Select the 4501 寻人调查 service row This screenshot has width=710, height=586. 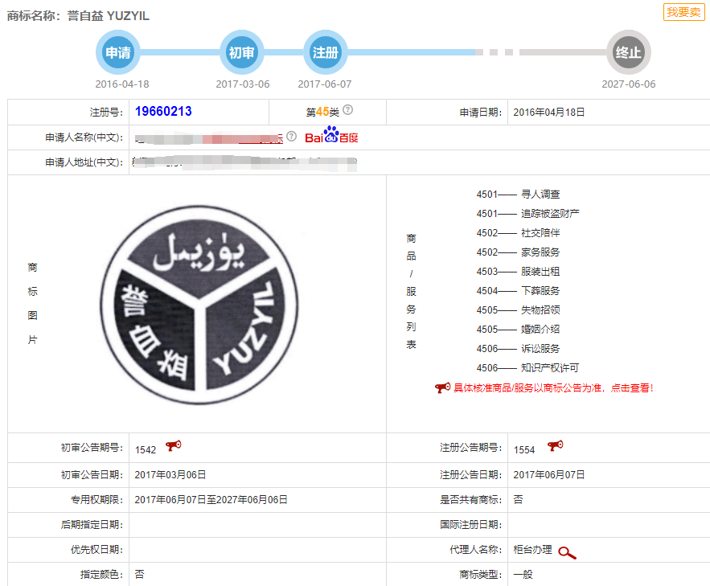pyautogui.click(x=518, y=194)
